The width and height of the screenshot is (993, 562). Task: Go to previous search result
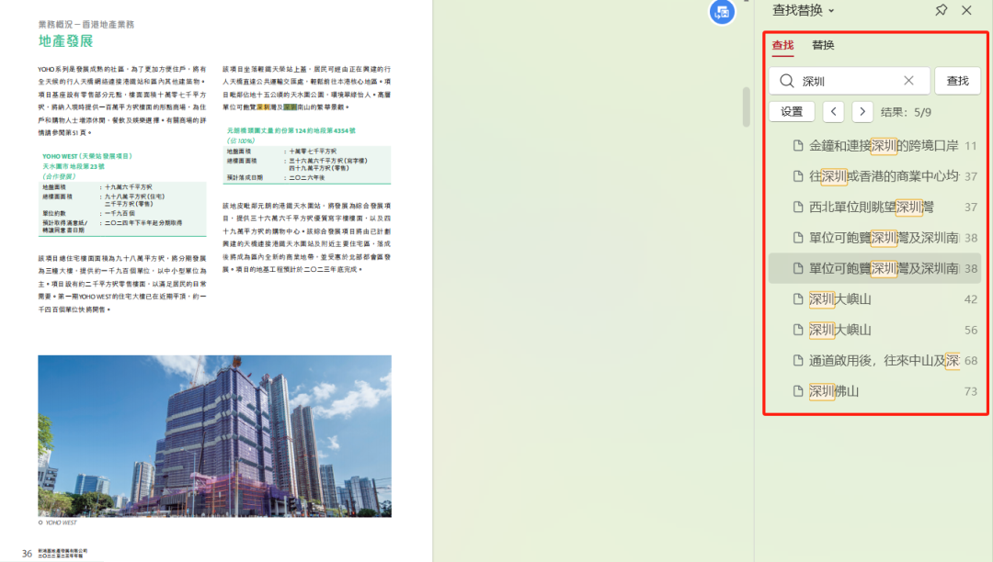pyautogui.click(x=833, y=112)
